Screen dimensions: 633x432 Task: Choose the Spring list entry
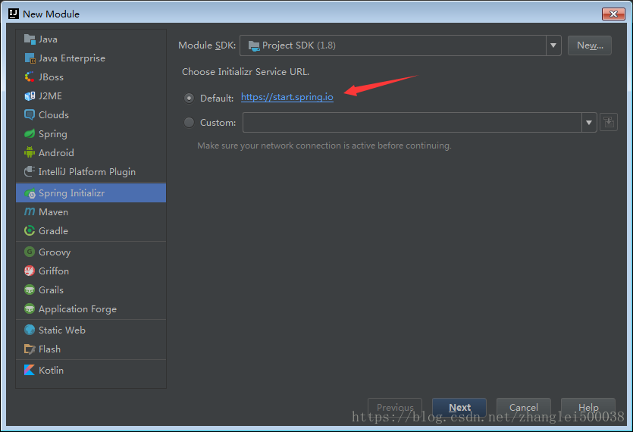pos(91,134)
